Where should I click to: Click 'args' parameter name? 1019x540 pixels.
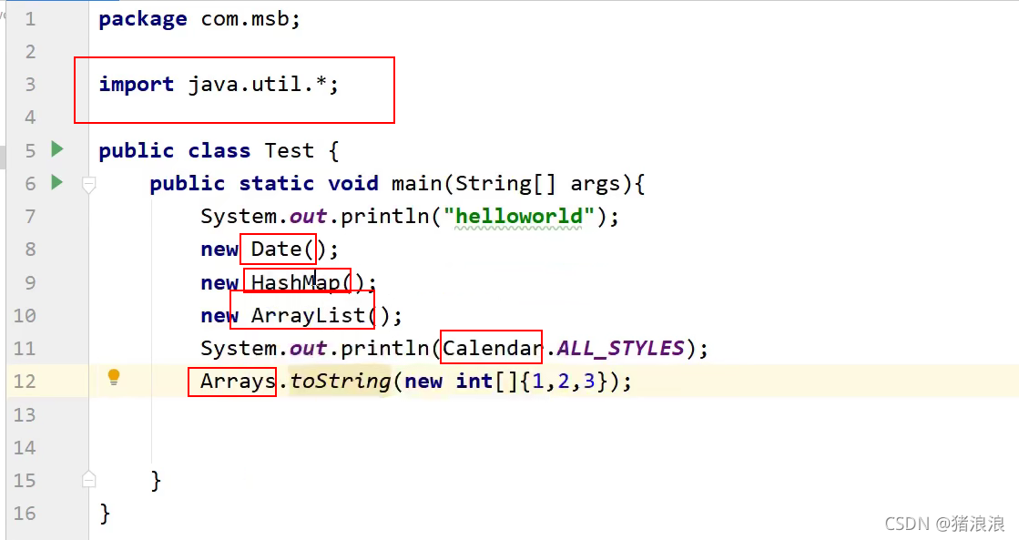point(596,185)
